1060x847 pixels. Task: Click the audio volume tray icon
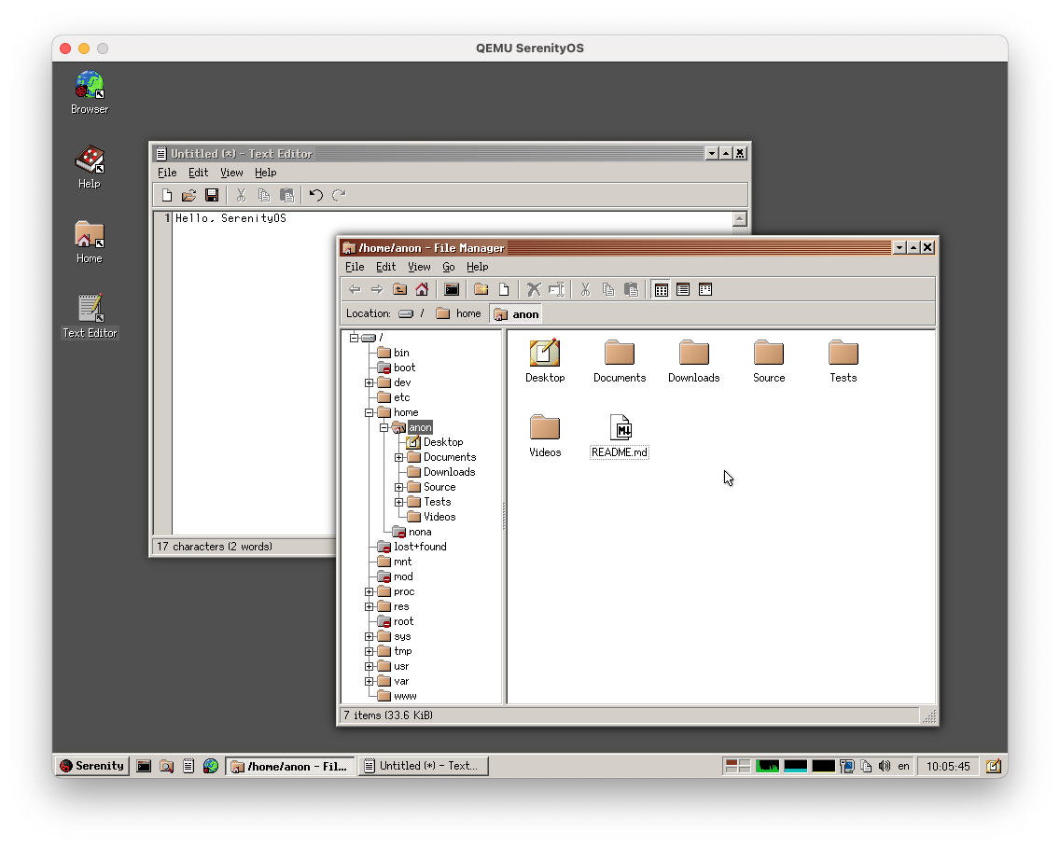click(x=885, y=766)
